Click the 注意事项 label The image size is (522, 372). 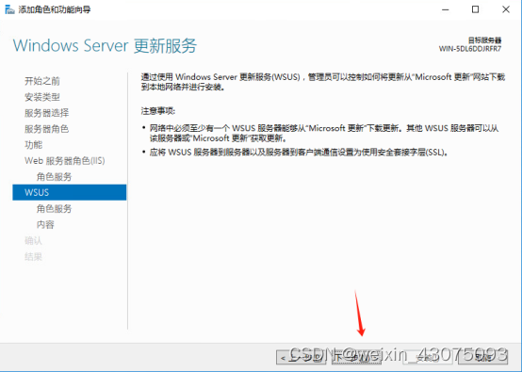[158, 111]
